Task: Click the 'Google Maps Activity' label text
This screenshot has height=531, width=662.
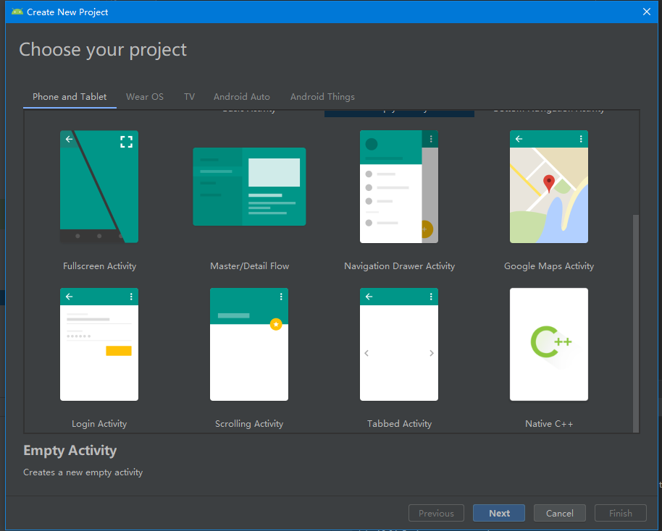Action: pos(549,266)
